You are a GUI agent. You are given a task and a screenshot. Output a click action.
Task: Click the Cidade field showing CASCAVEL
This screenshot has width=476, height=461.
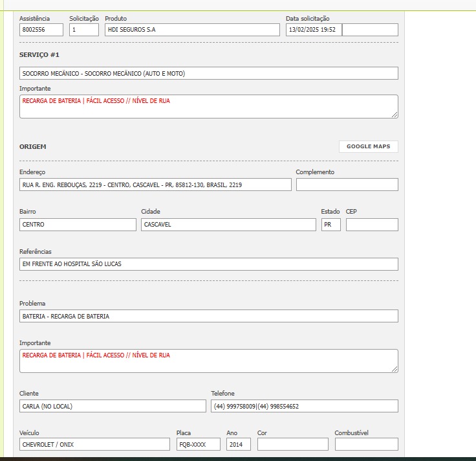(x=228, y=225)
